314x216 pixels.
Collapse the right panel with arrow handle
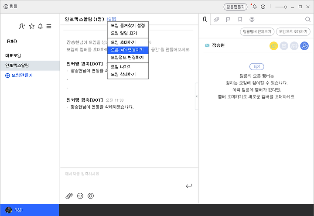click(x=197, y=96)
